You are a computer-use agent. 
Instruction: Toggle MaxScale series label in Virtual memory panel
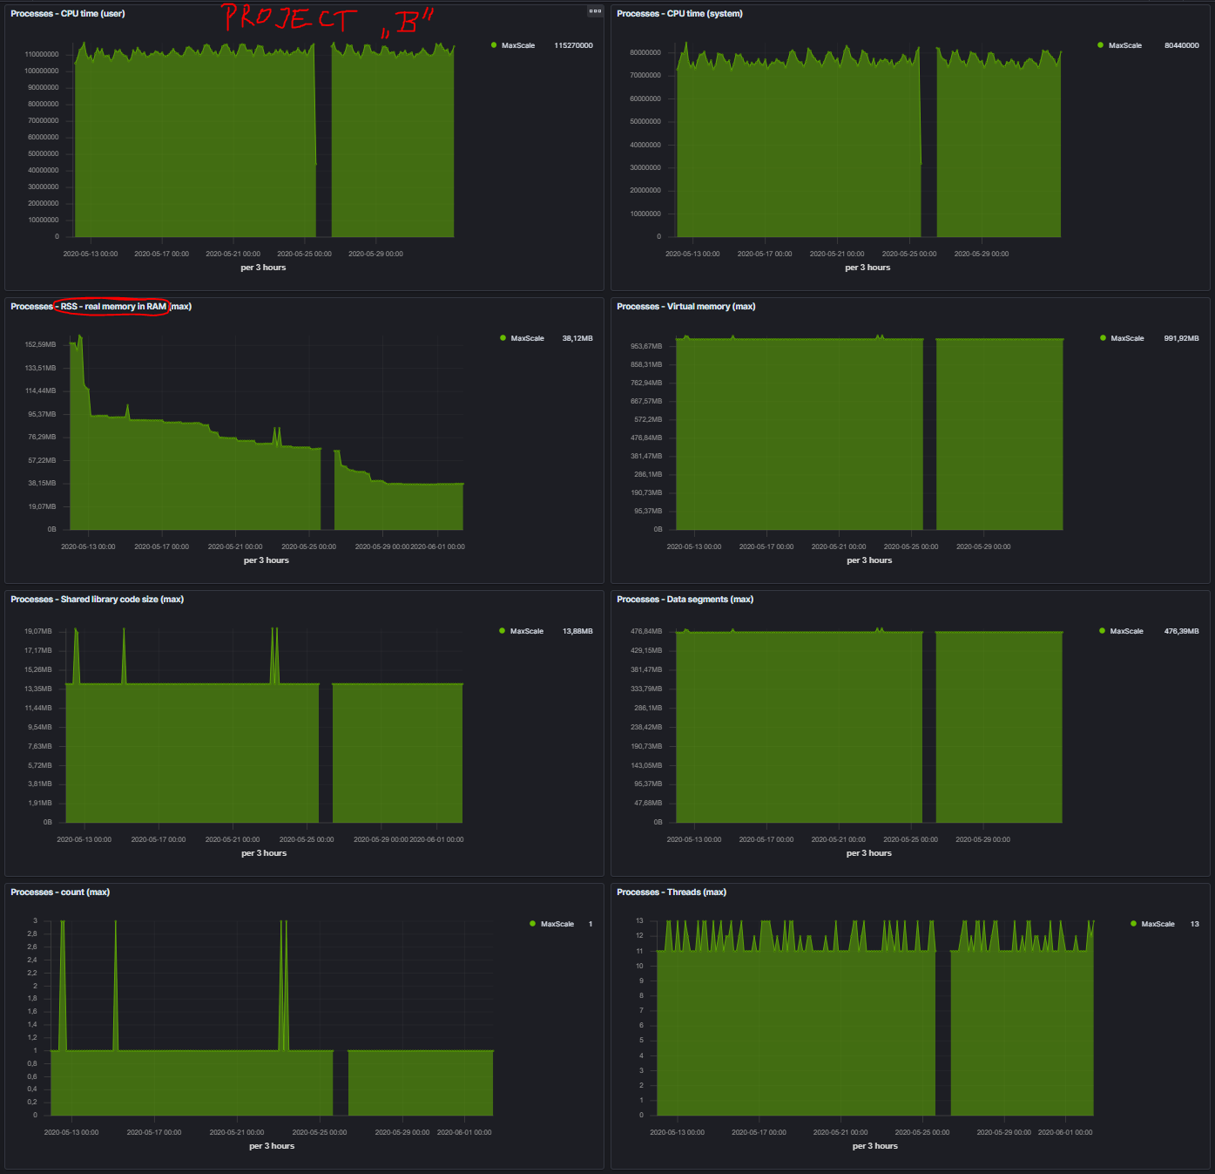(x=1127, y=338)
